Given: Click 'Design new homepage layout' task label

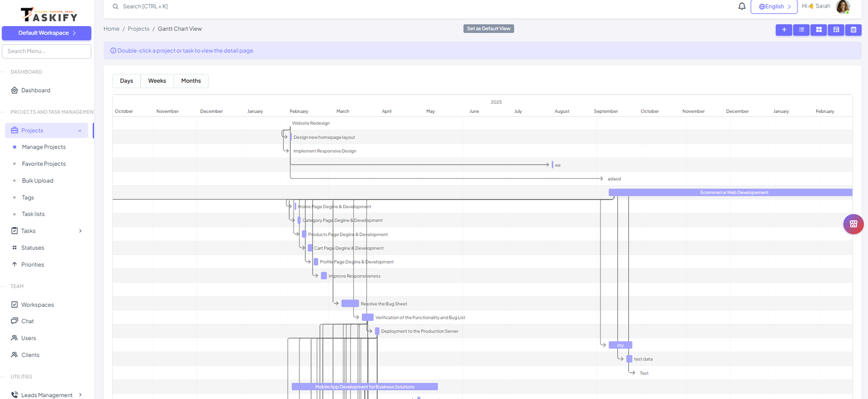Looking at the screenshot, I should (324, 137).
